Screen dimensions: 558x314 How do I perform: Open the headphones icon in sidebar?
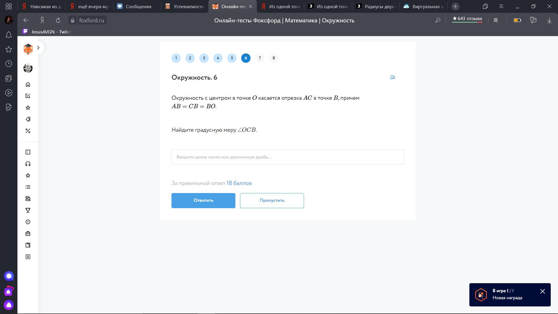pos(28,164)
